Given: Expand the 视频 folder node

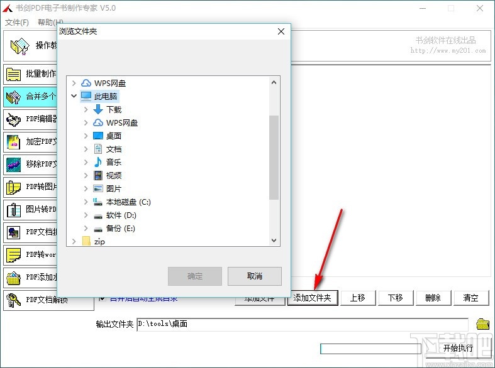Looking at the screenshot, I should coord(86,175).
